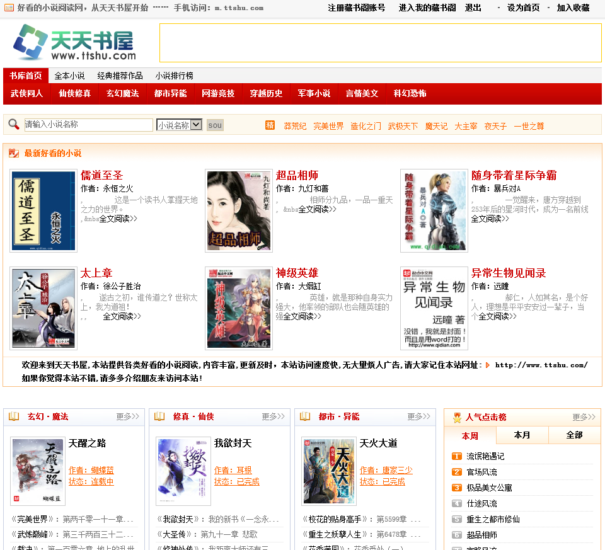Select the 小说排行榜 tab
Viewport: 605px width, 550px height.
tap(175, 76)
